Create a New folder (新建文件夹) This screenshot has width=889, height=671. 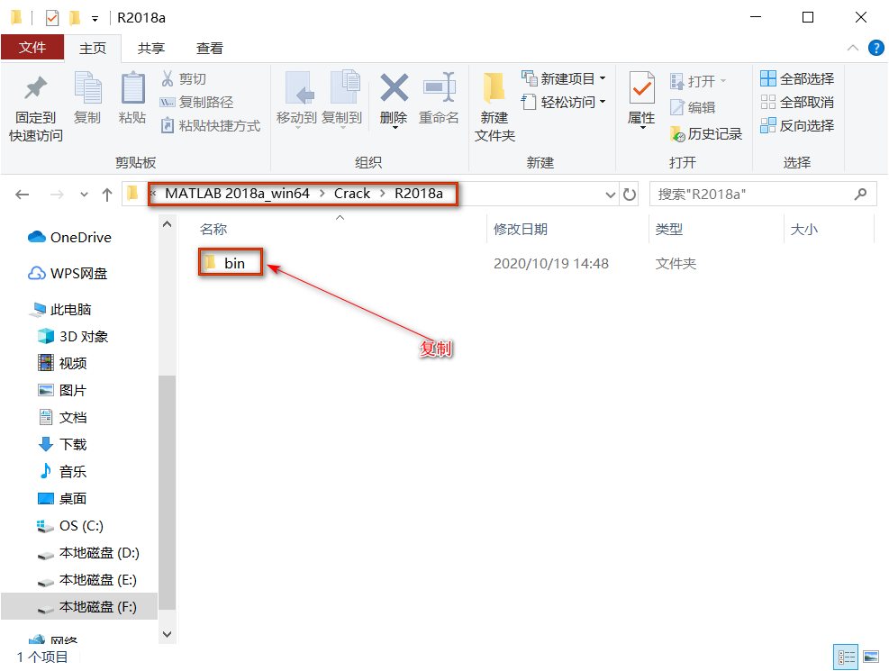click(494, 108)
